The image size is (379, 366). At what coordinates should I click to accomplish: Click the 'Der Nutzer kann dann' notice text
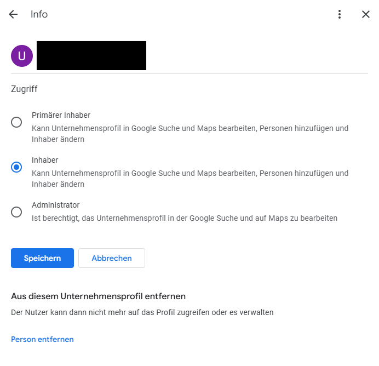coord(142,312)
